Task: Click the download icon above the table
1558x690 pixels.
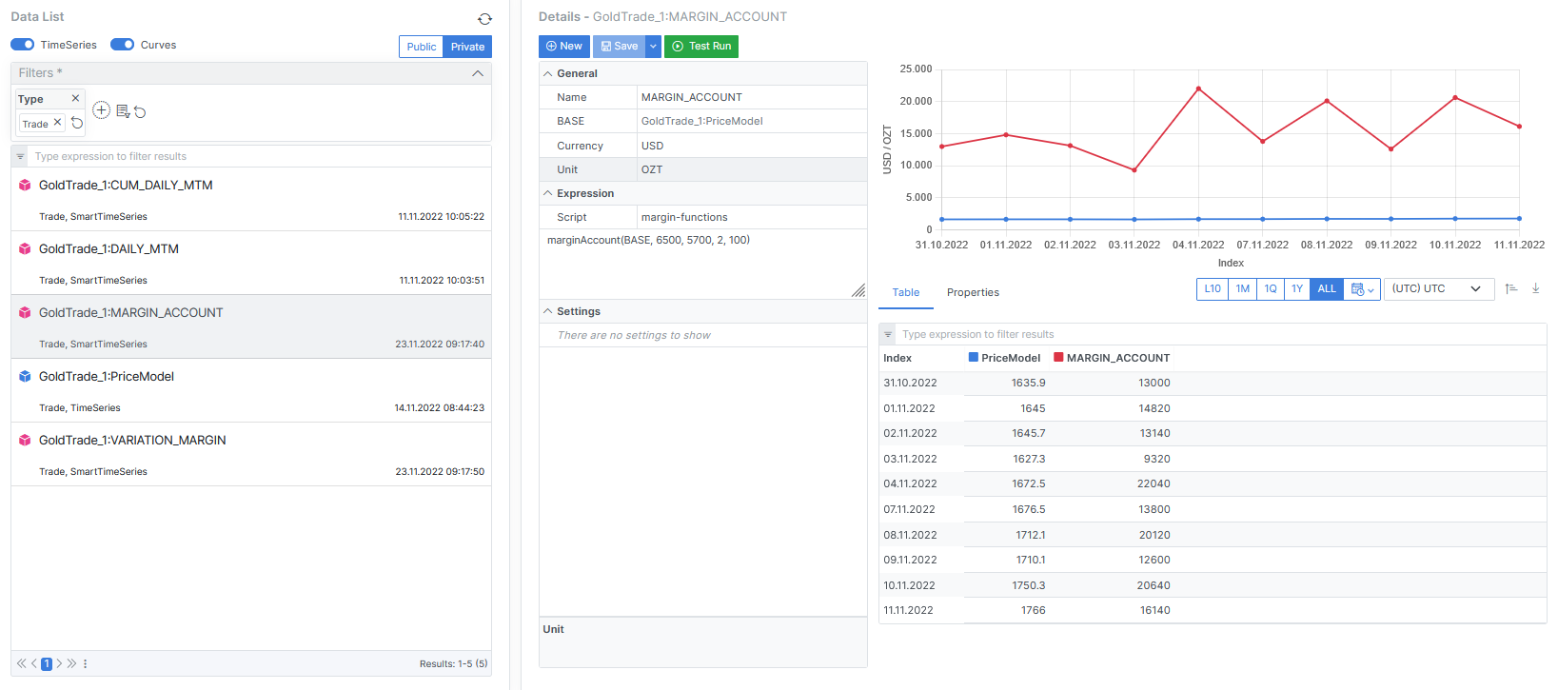Action: pyautogui.click(x=1535, y=288)
